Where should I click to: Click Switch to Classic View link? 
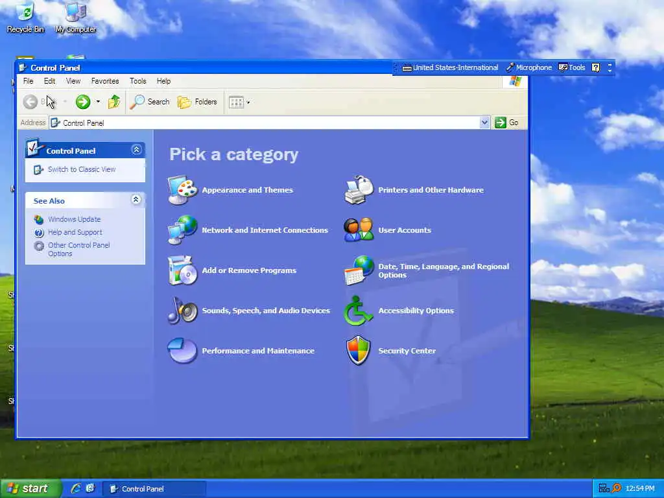[x=82, y=169]
